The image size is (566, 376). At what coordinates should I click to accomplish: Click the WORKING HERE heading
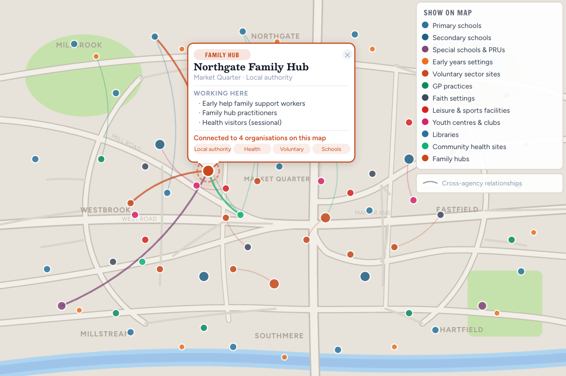pyautogui.click(x=221, y=93)
